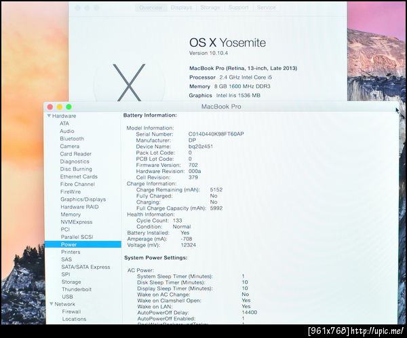Select ATA in the hardware list

pos(64,124)
